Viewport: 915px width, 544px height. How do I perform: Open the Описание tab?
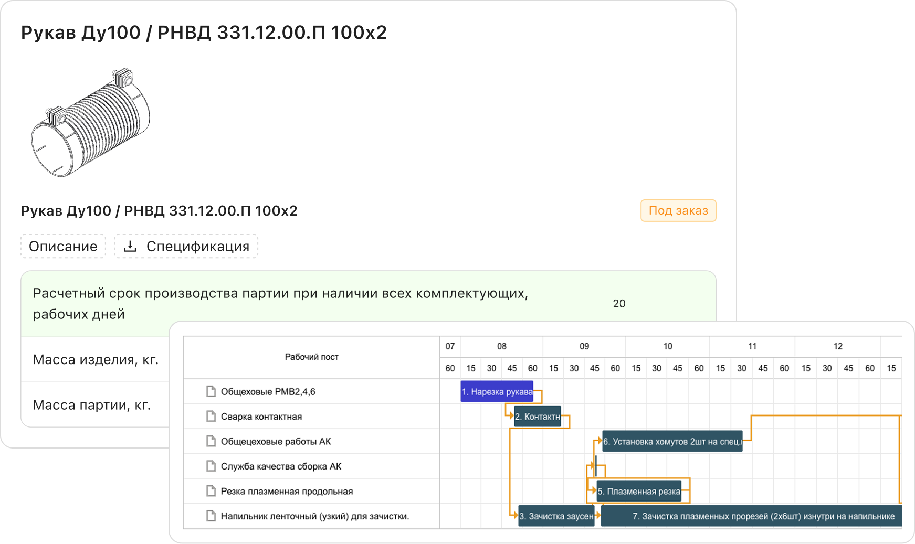point(63,246)
